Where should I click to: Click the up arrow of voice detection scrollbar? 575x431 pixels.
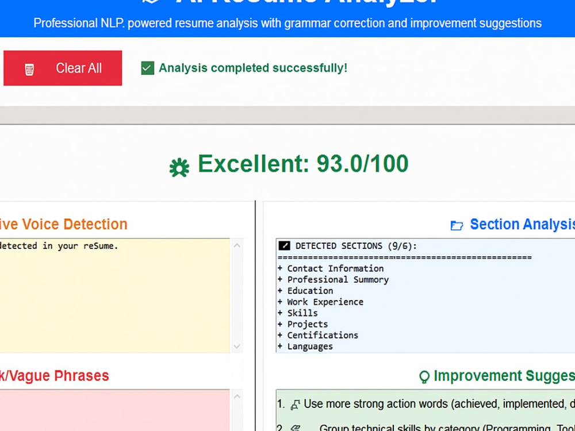coord(237,245)
